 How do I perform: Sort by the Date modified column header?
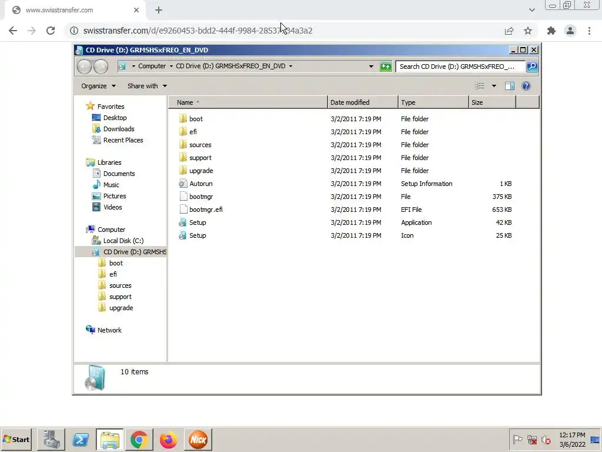click(x=363, y=102)
